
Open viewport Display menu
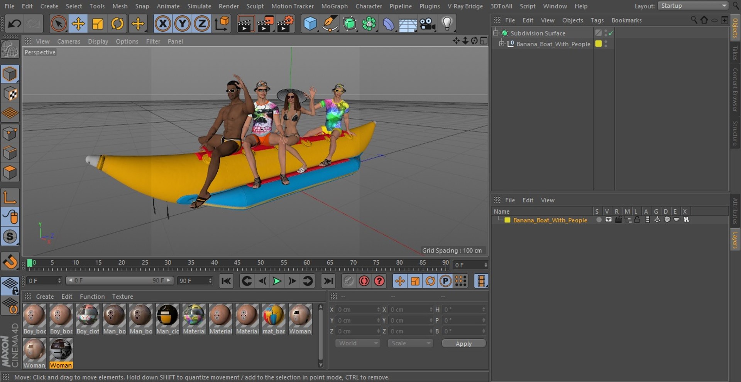(x=98, y=41)
